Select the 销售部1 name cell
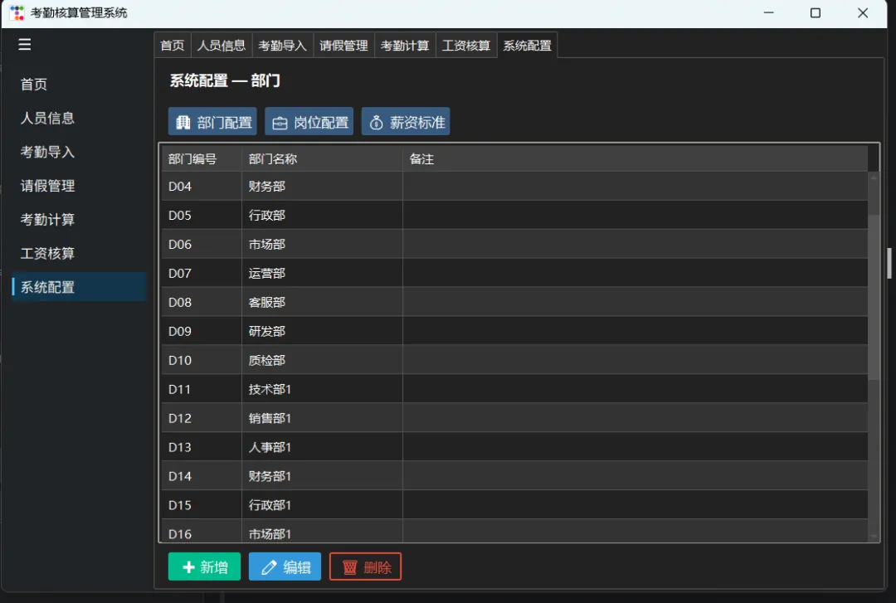 pos(322,418)
